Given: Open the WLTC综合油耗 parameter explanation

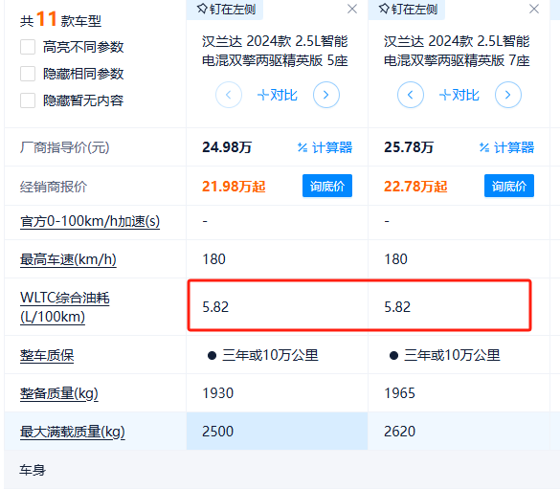Looking at the screenshot, I should click(65, 307).
